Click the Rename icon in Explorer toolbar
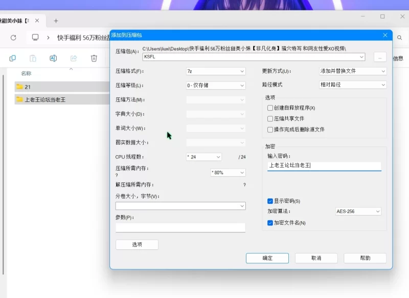The height and width of the screenshot is (298, 409). pos(53,58)
